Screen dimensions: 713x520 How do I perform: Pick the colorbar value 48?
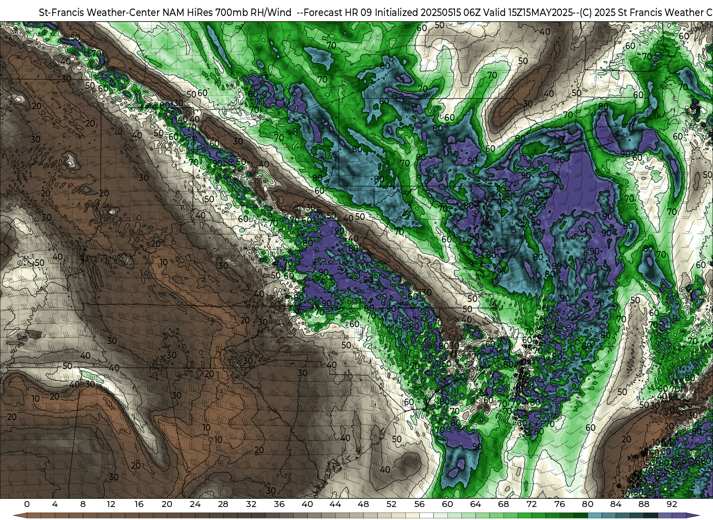(x=363, y=504)
